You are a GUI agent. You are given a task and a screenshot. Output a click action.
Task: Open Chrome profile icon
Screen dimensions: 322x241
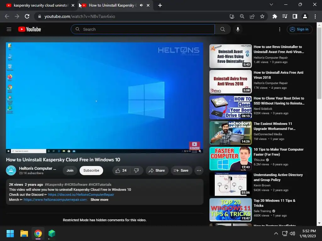tap(305, 16)
